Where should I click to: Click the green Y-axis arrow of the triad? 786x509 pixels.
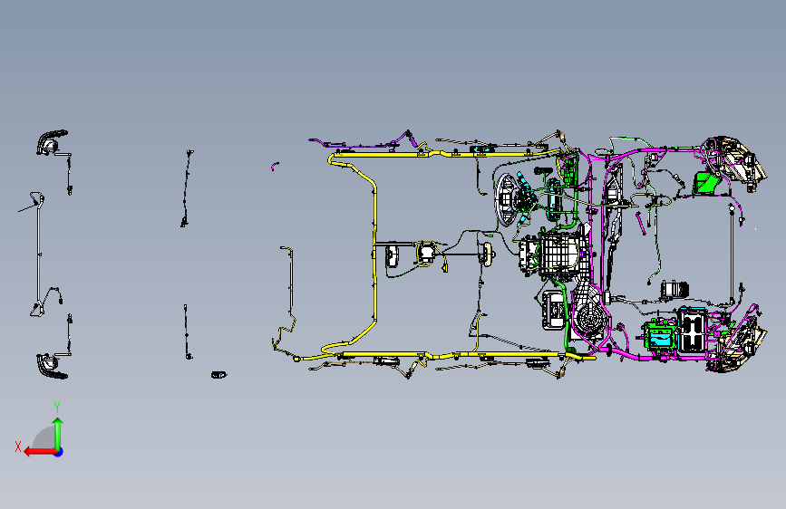(x=58, y=434)
